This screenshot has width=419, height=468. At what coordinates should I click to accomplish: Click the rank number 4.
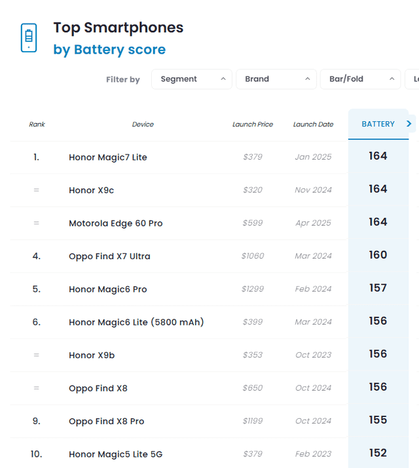tap(37, 256)
